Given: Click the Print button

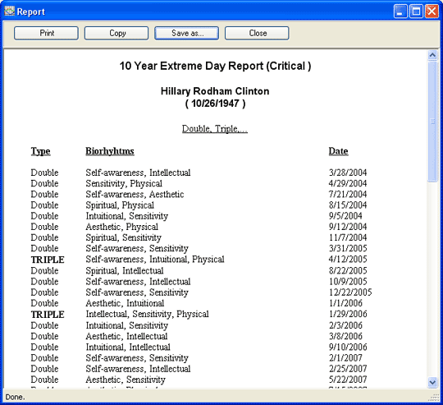Looking at the screenshot, I should click(46, 33).
